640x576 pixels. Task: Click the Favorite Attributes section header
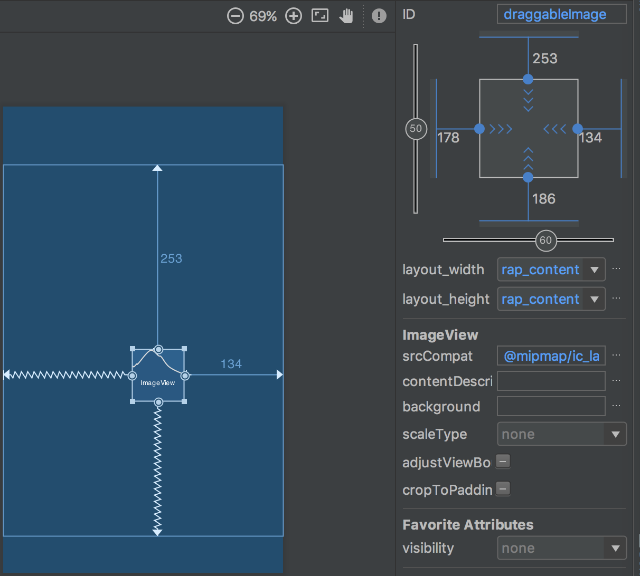(x=468, y=524)
